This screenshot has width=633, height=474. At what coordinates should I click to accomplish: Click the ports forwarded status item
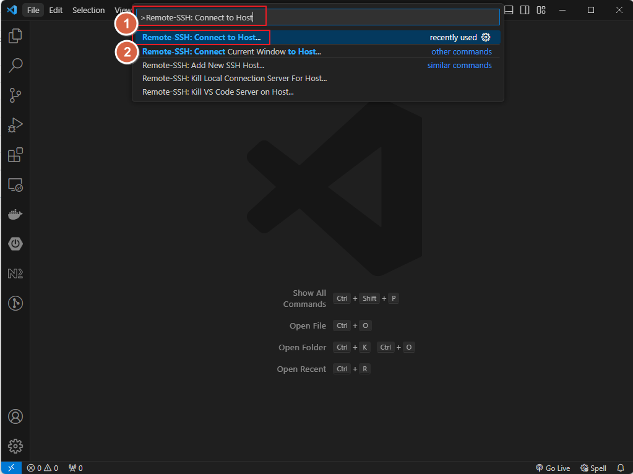click(x=75, y=468)
